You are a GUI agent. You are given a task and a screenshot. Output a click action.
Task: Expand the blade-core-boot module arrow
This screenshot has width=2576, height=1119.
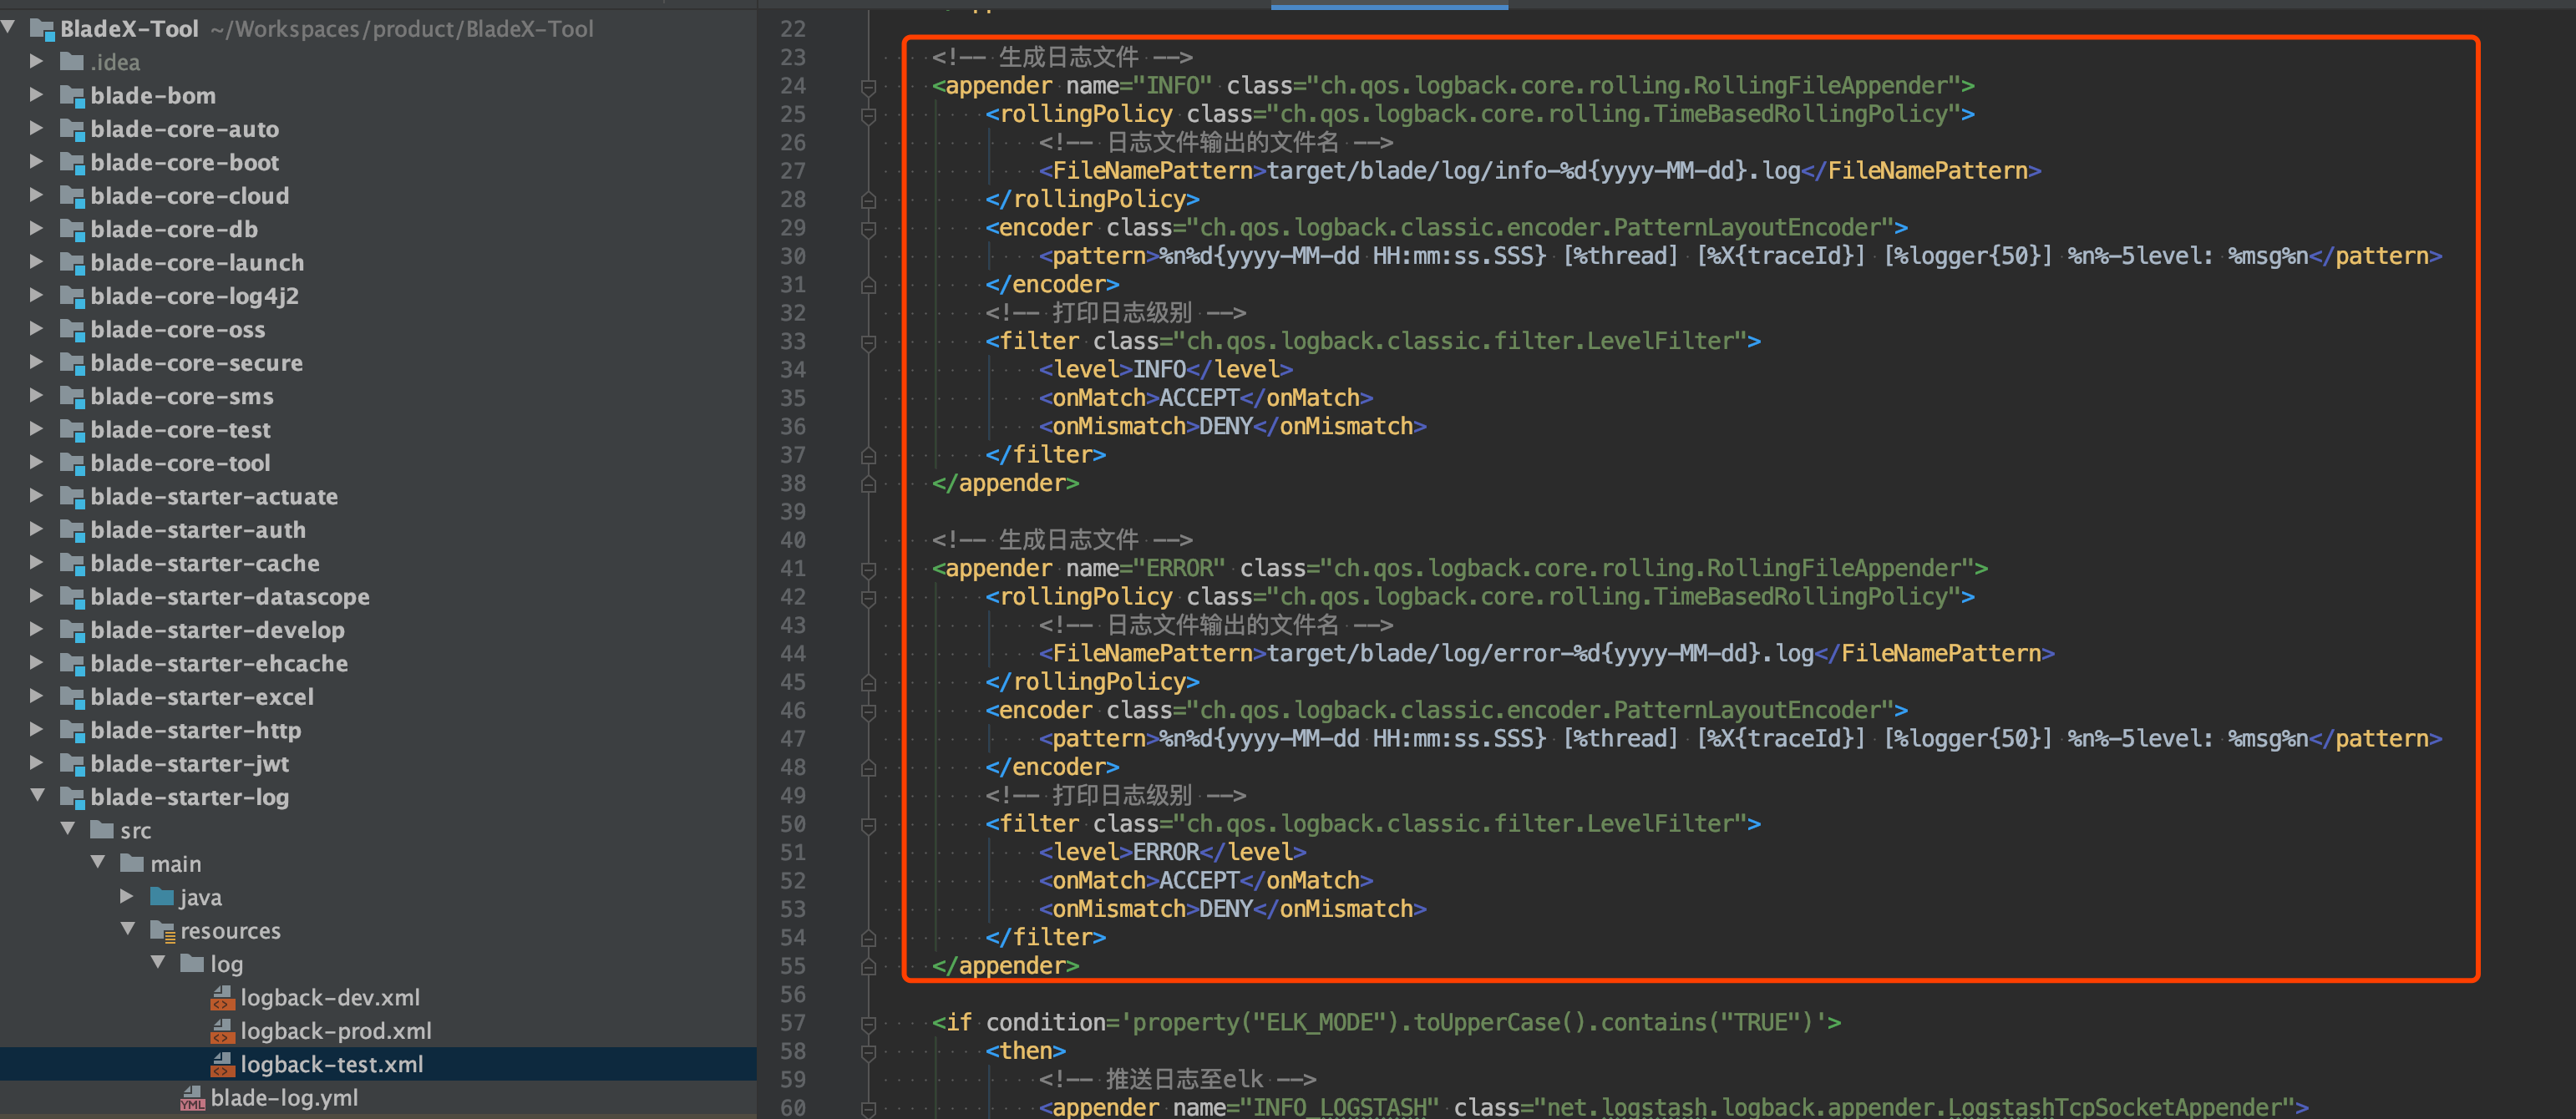tap(37, 161)
